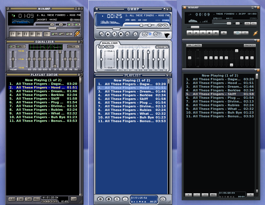The height and width of the screenshot is (205, 265).
Task: Toggle repeat arrow in right dark Winamp
Action: [245, 33]
